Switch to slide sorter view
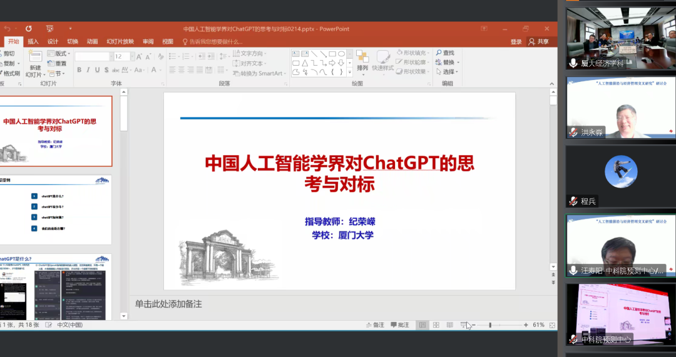The height and width of the screenshot is (357, 676). tap(436, 325)
